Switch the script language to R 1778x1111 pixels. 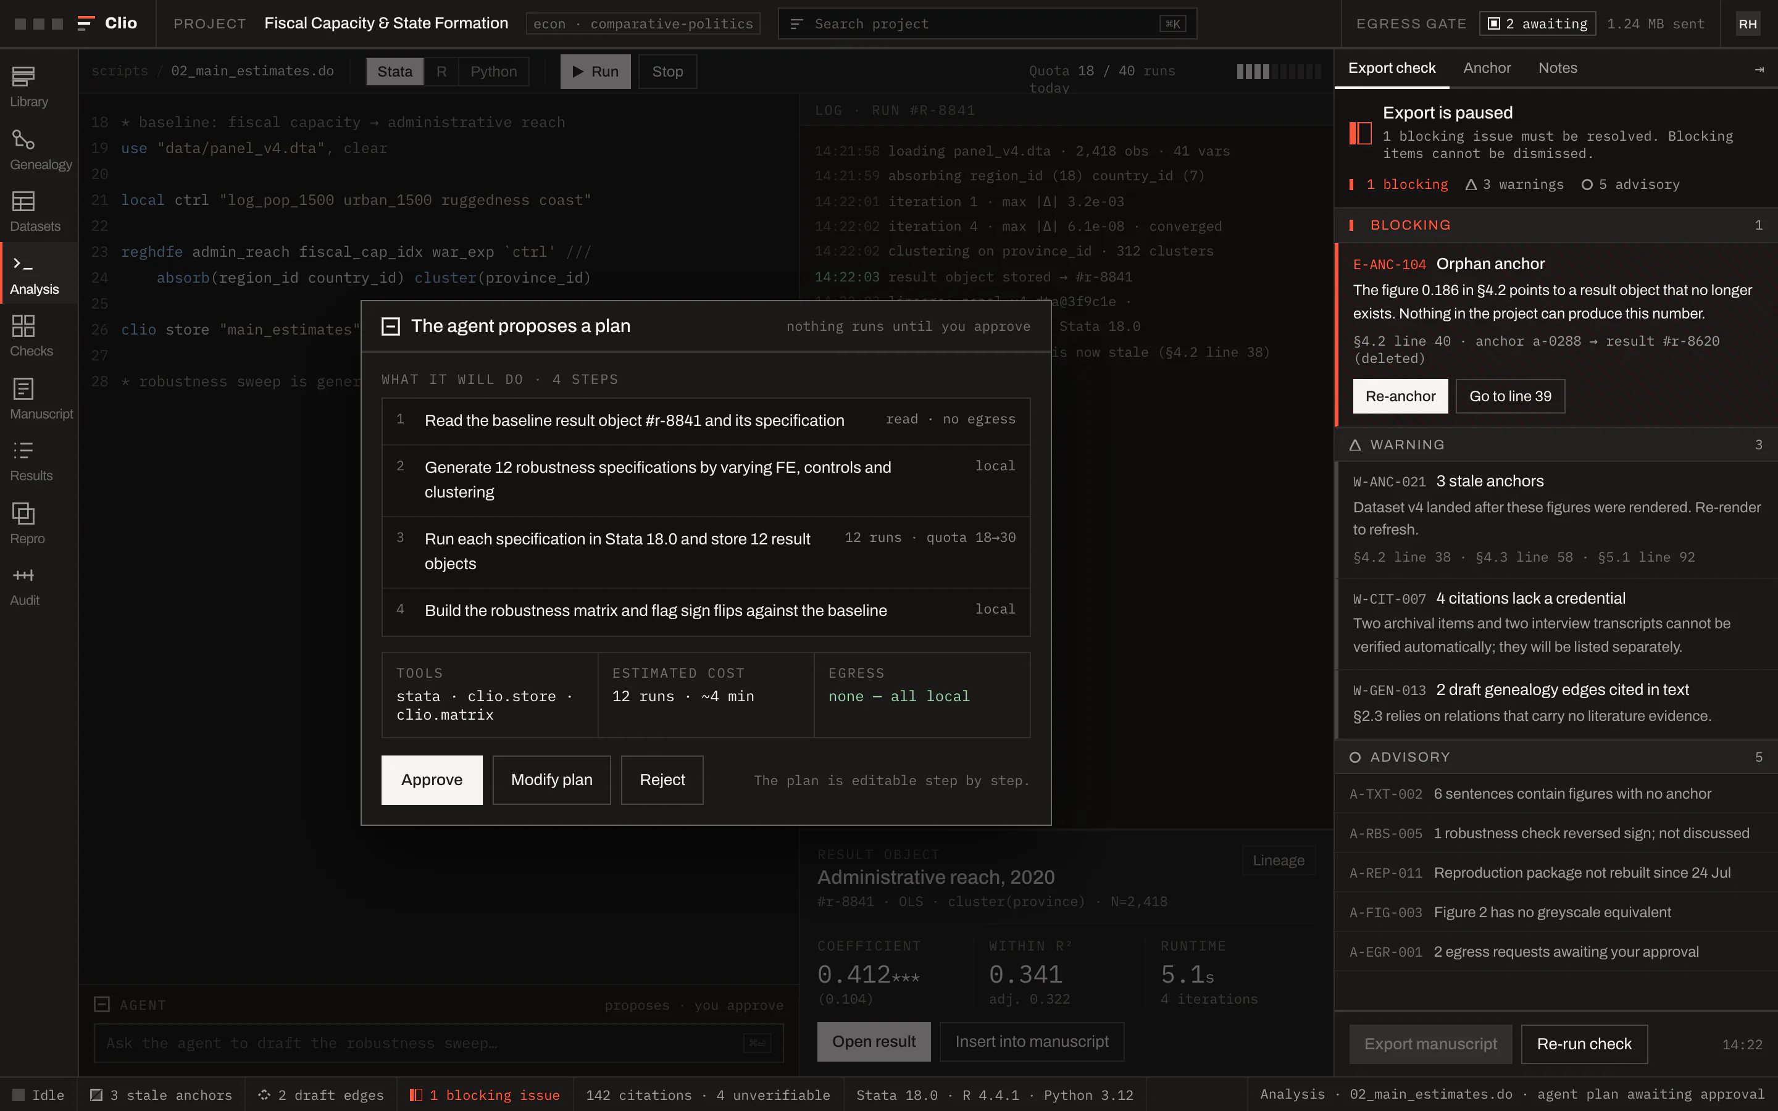(x=441, y=71)
